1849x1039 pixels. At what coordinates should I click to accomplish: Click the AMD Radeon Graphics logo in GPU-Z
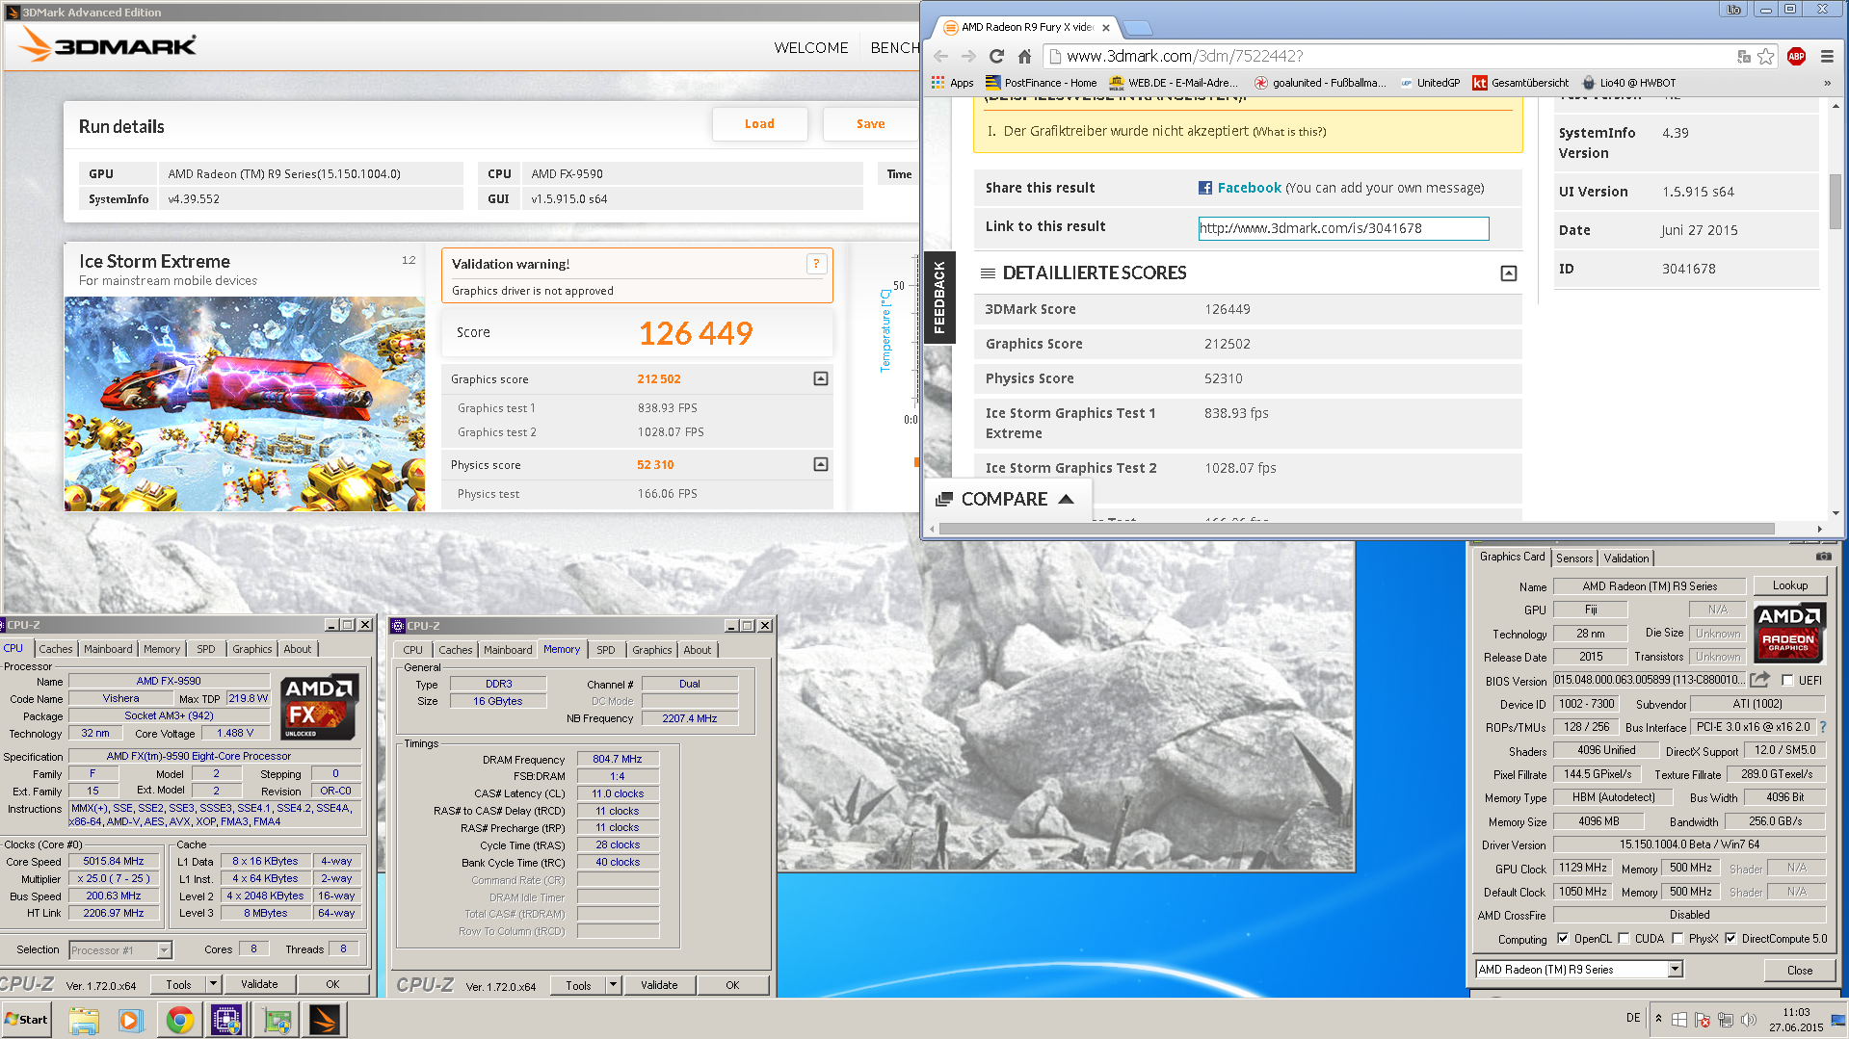coord(1789,633)
